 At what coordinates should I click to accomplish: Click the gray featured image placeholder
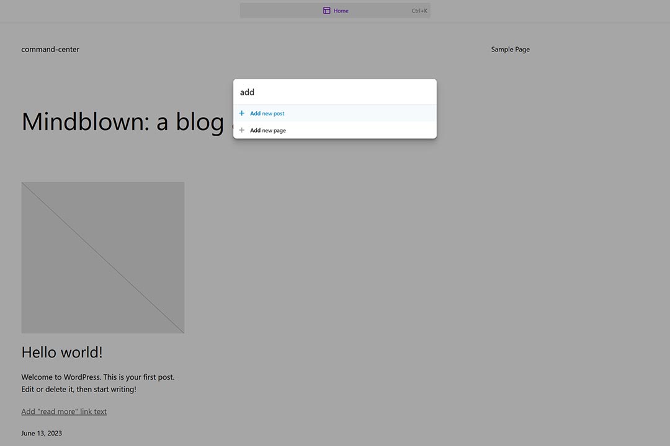click(x=102, y=257)
